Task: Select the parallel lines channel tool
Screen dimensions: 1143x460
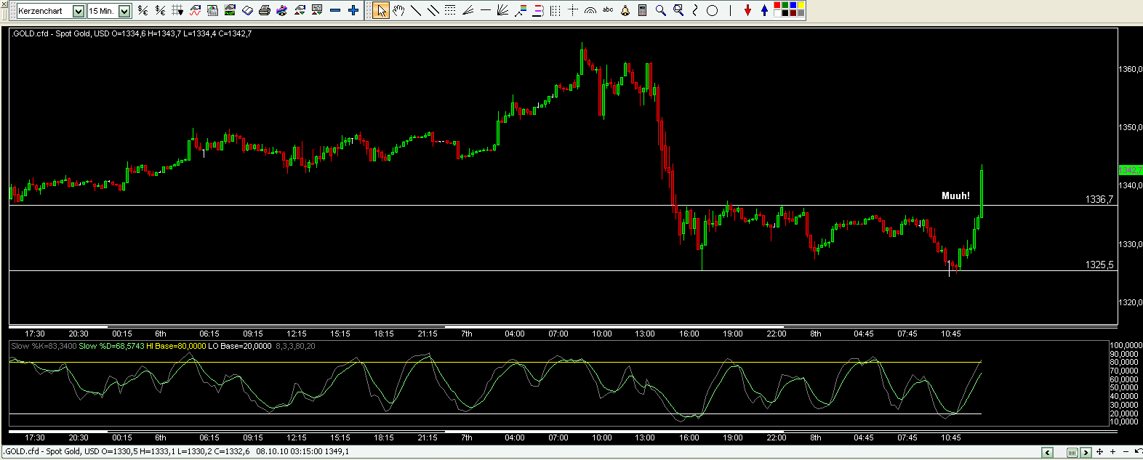Action: (x=433, y=10)
